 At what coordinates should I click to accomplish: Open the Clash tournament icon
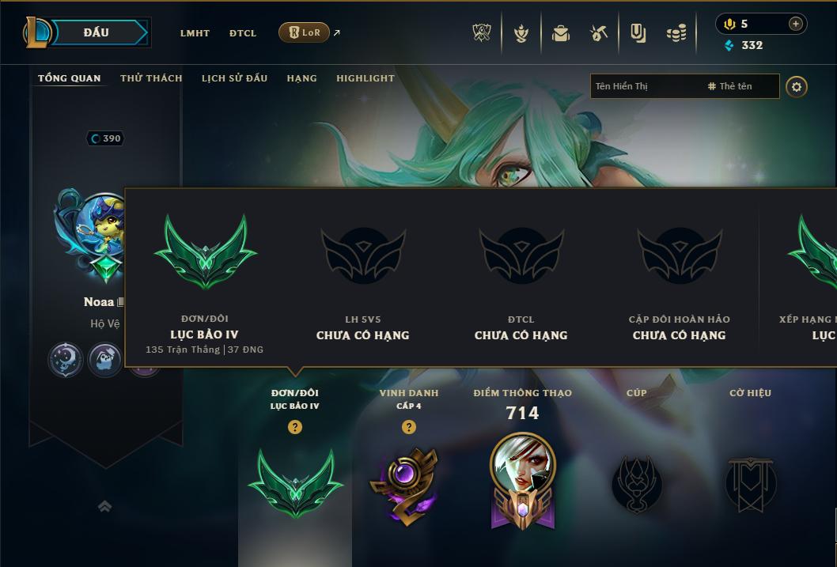[x=482, y=33]
